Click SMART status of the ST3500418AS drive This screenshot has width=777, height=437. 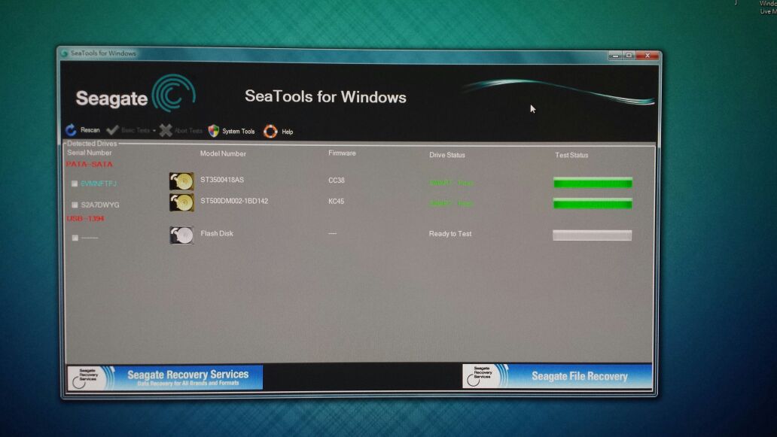click(451, 183)
